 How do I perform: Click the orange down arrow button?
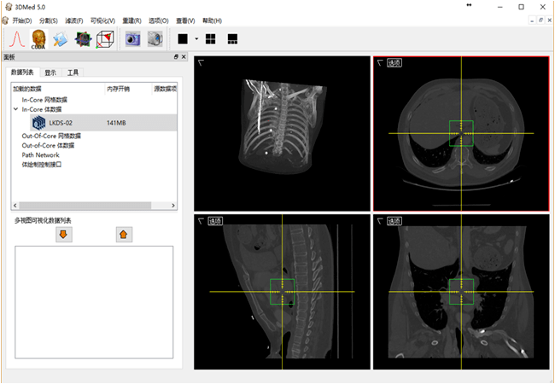point(62,234)
